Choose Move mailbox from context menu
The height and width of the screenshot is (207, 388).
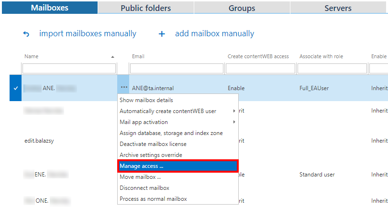tap(140, 177)
